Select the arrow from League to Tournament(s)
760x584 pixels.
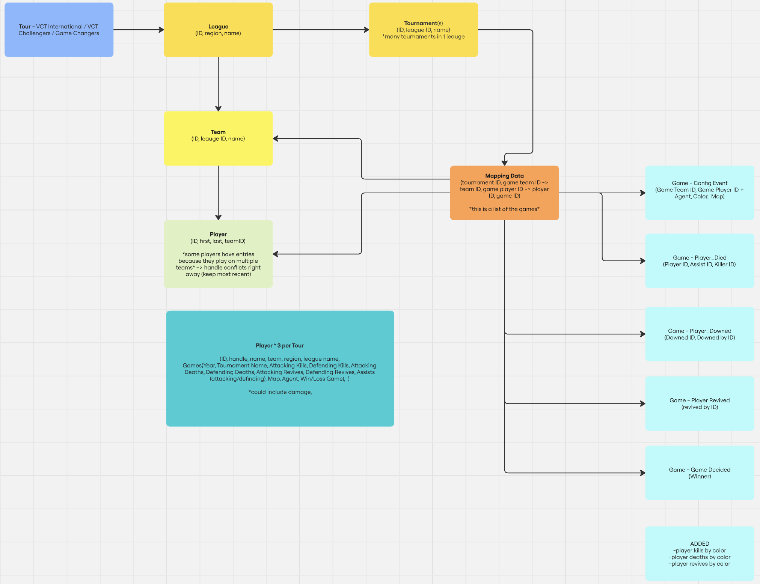(x=320, y=30)
